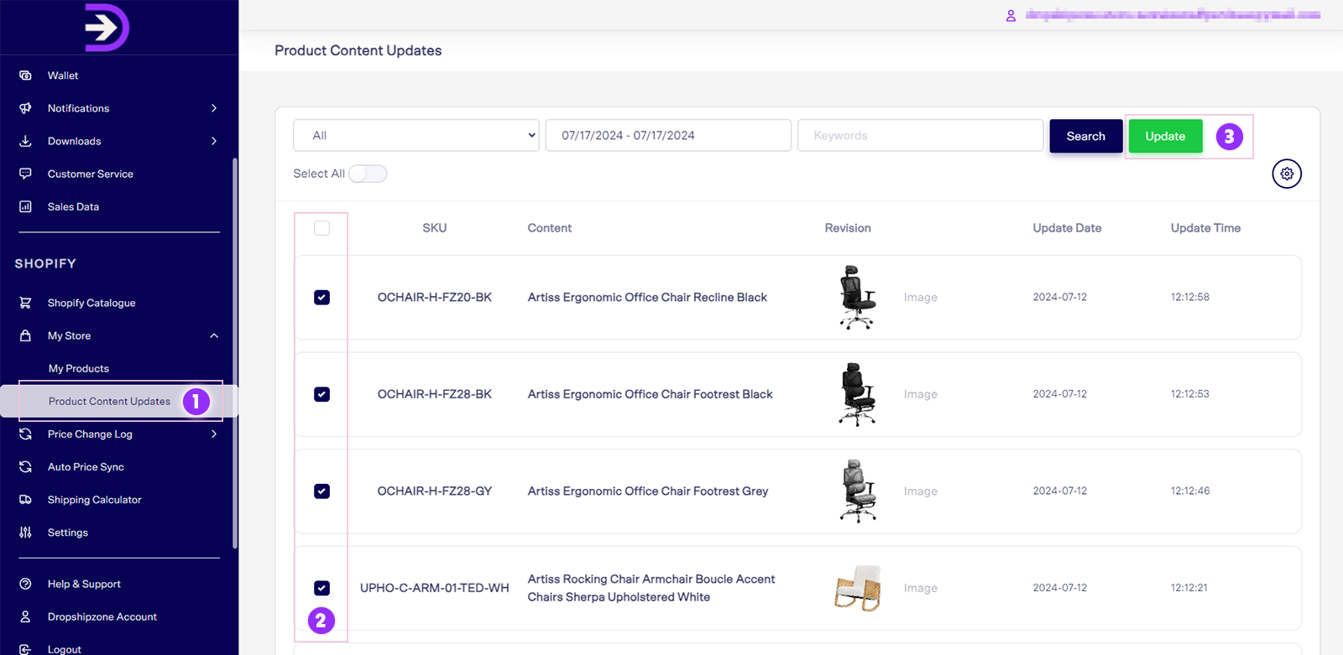Click the Dropshipzone arrow logo
Viewport: 1343px width, 655px height.
(107, 28)
